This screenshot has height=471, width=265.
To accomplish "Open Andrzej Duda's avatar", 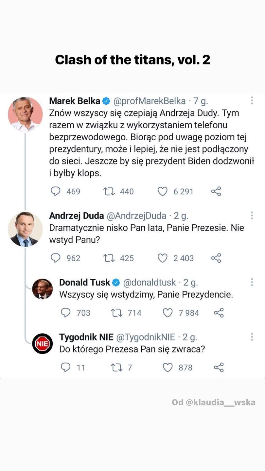I will pyautogui.click(x=25, y=229).
